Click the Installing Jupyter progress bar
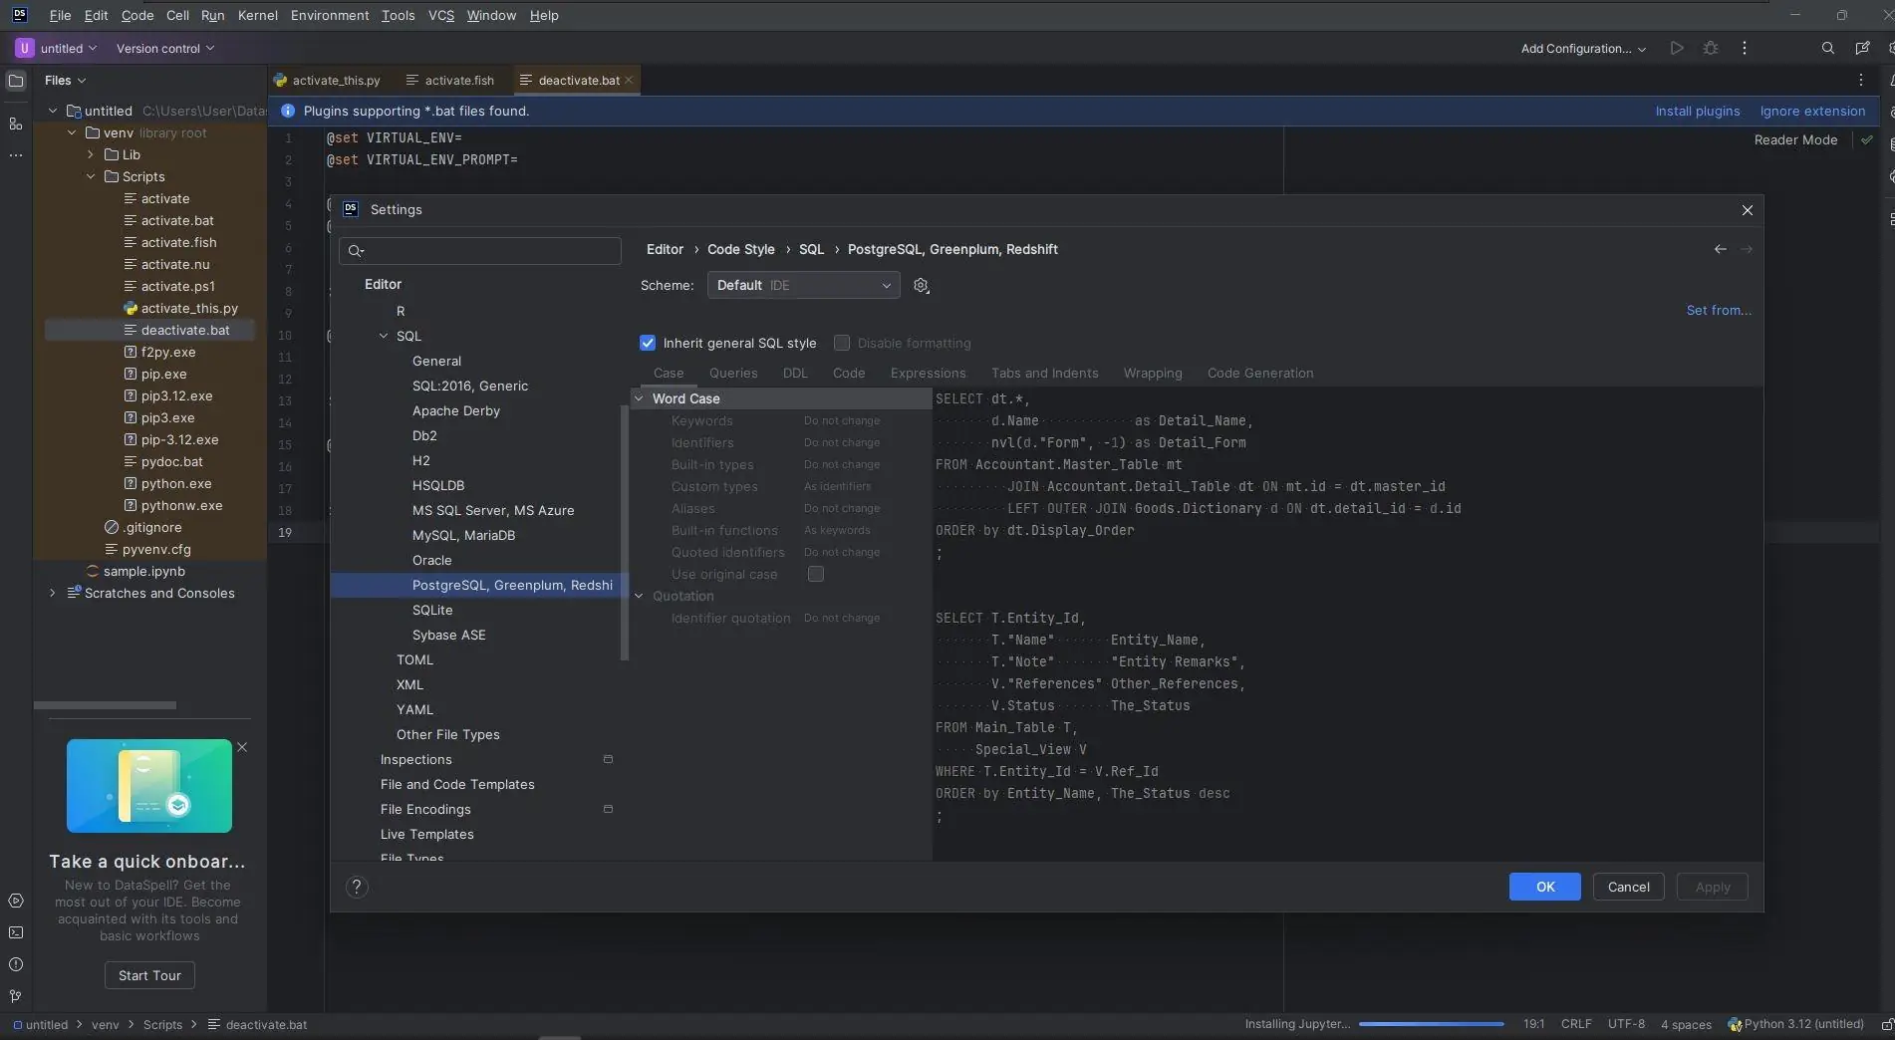This screenshot has width=1895, height=1040. coord(1431,1024)
